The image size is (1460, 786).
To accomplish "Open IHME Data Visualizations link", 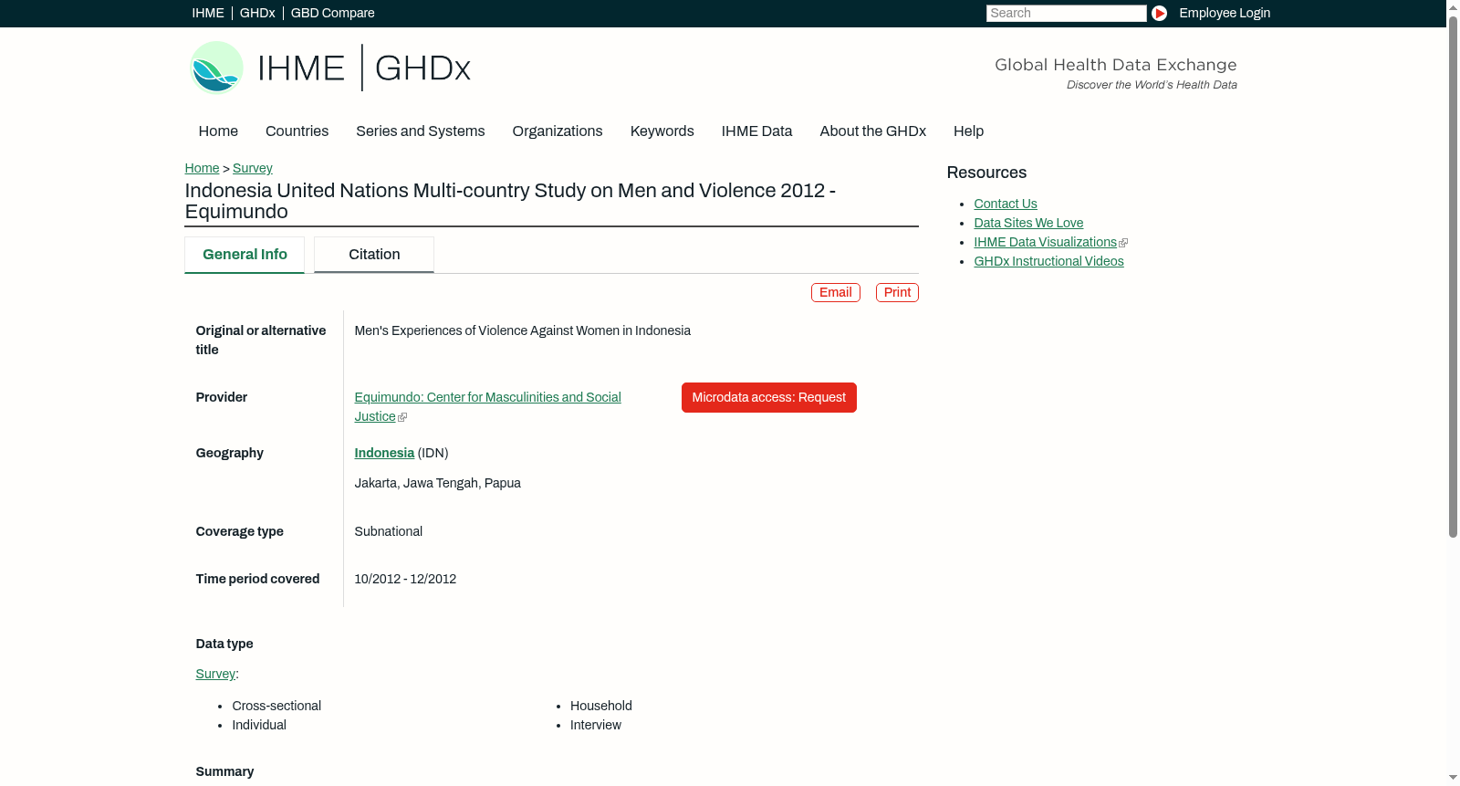I will (1045, 243).
